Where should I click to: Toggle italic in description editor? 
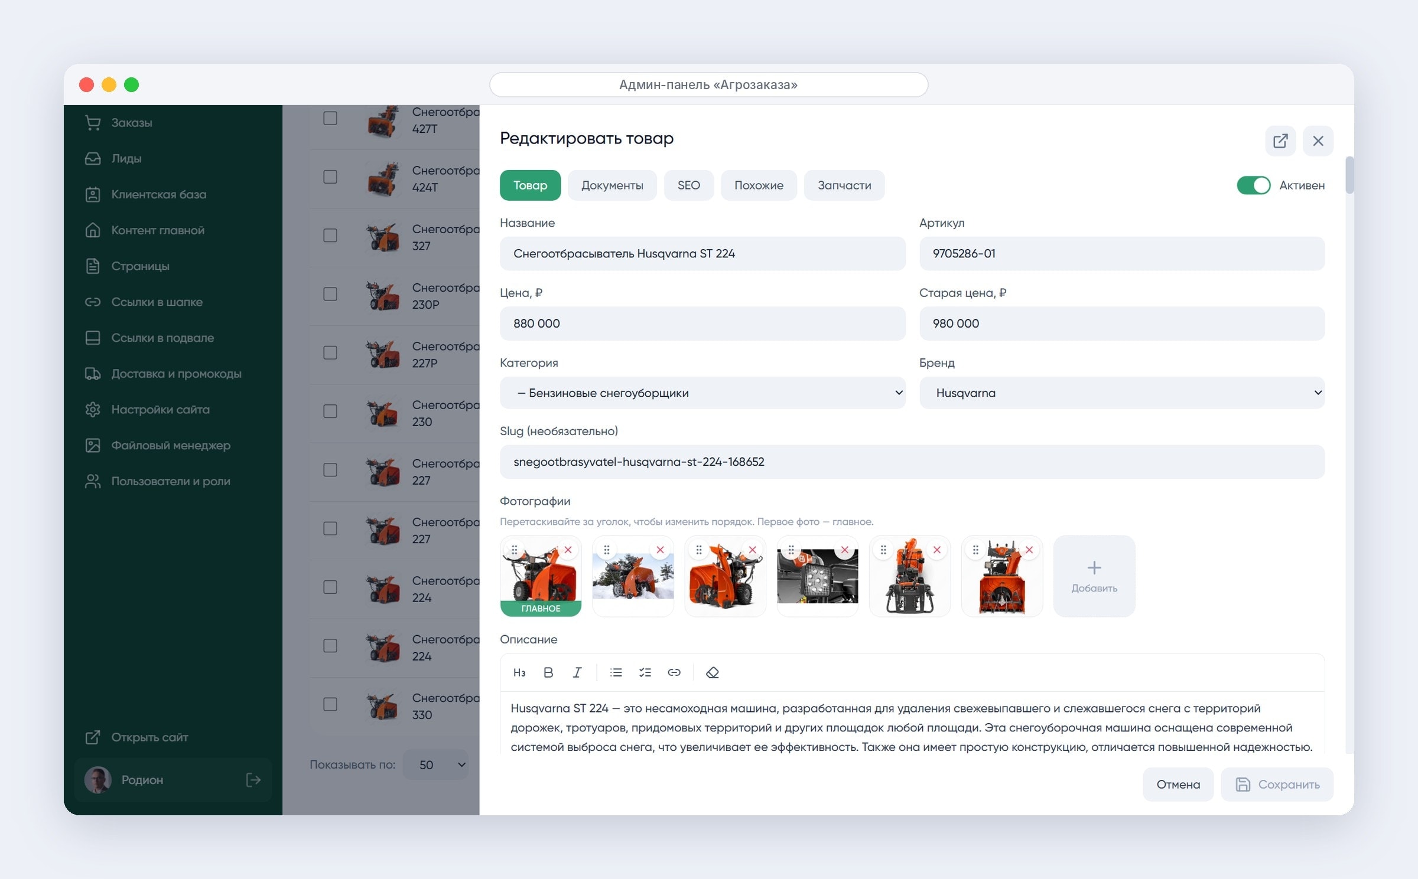577,672
